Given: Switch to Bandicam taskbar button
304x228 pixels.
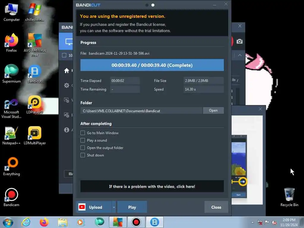Looking at the screenshot, I should coord(136,222).
